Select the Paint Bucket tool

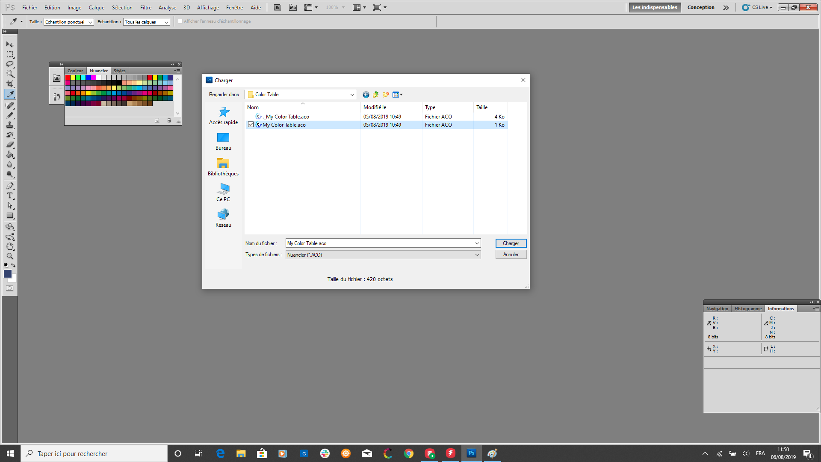[10, 154]
